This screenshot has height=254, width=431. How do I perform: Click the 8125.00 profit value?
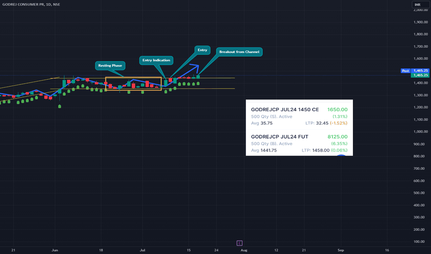[338, 137]
